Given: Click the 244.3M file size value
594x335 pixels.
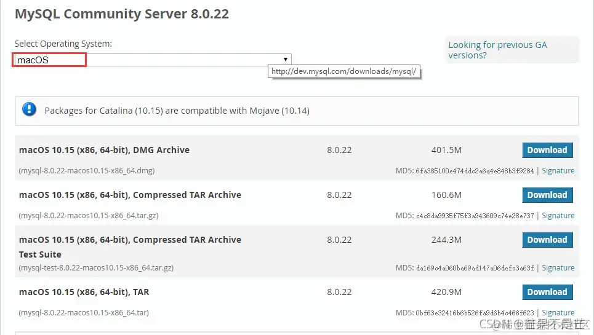Looking at the screenshot, I should [446, 240].
